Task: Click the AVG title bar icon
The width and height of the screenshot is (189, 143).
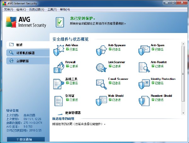Action: [x=4, y=3]
